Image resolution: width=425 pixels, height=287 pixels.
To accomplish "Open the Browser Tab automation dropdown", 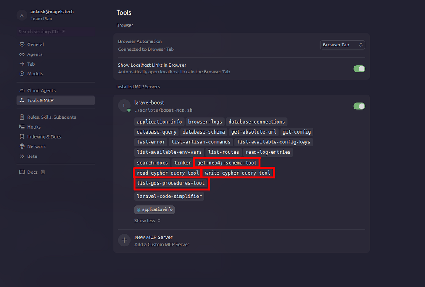I will click(x=342, y=45).
